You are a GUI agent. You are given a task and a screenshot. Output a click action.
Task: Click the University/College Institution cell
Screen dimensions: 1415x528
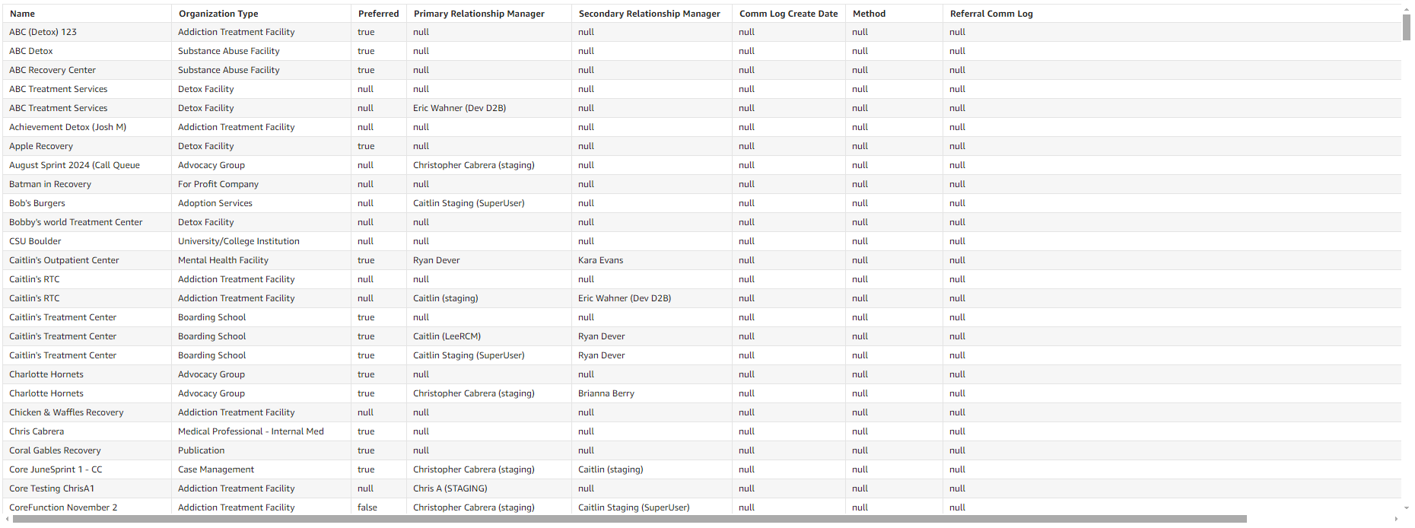(238, 241)
